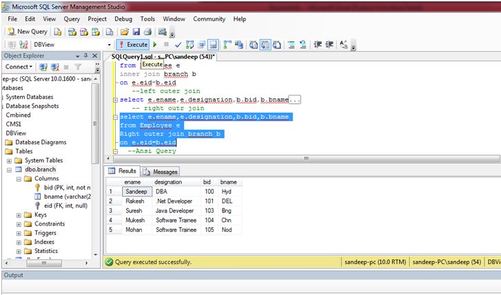Click the Change Connection icon
The width and height of the screenshot is (501, 295).
[x=23, y=45]
